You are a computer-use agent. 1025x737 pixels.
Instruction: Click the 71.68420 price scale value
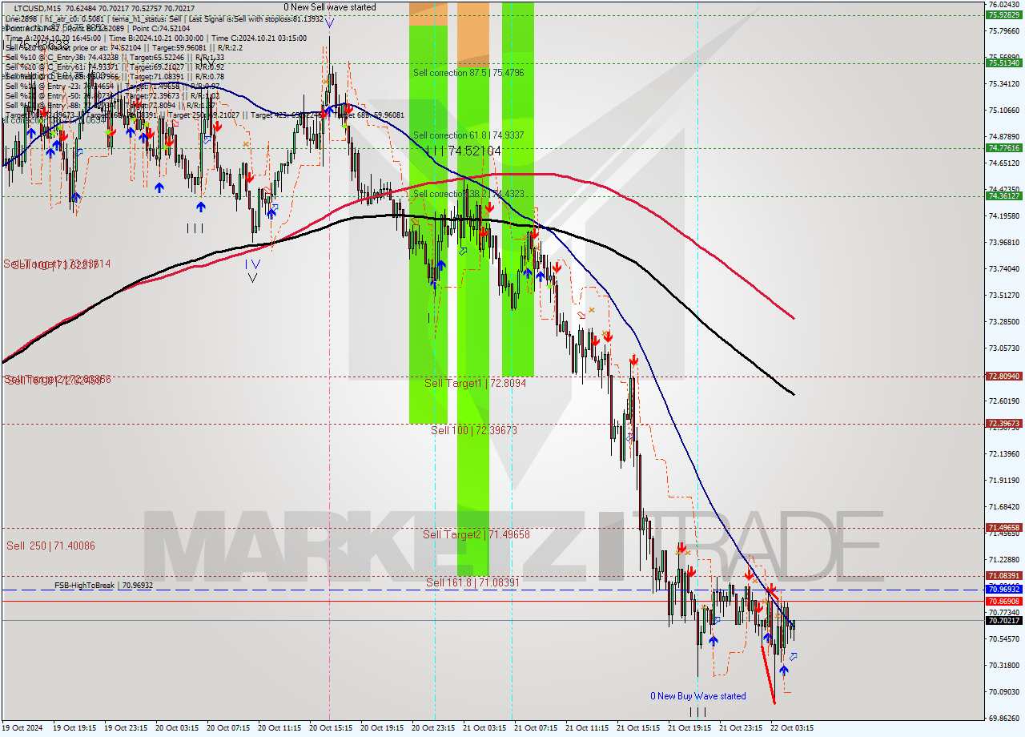(1004, 507)
